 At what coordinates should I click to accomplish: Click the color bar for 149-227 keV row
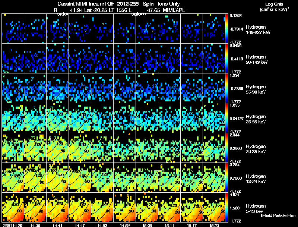click(x=227, y=29)
